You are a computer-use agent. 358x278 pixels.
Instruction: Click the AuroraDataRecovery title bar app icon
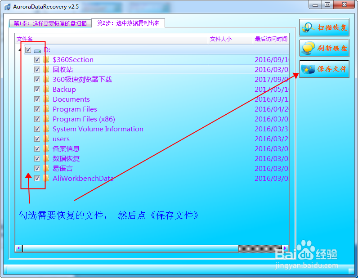(x=8, y=7)
